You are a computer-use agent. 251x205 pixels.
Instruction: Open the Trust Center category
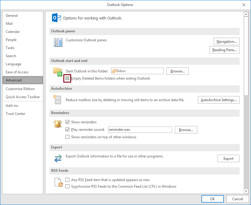[23, 114]
